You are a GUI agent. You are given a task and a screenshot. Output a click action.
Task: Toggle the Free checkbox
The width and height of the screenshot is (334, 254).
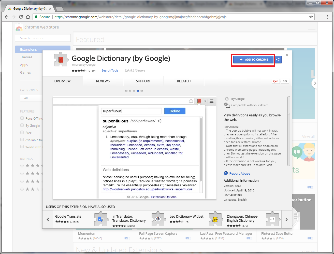(22, 132)
